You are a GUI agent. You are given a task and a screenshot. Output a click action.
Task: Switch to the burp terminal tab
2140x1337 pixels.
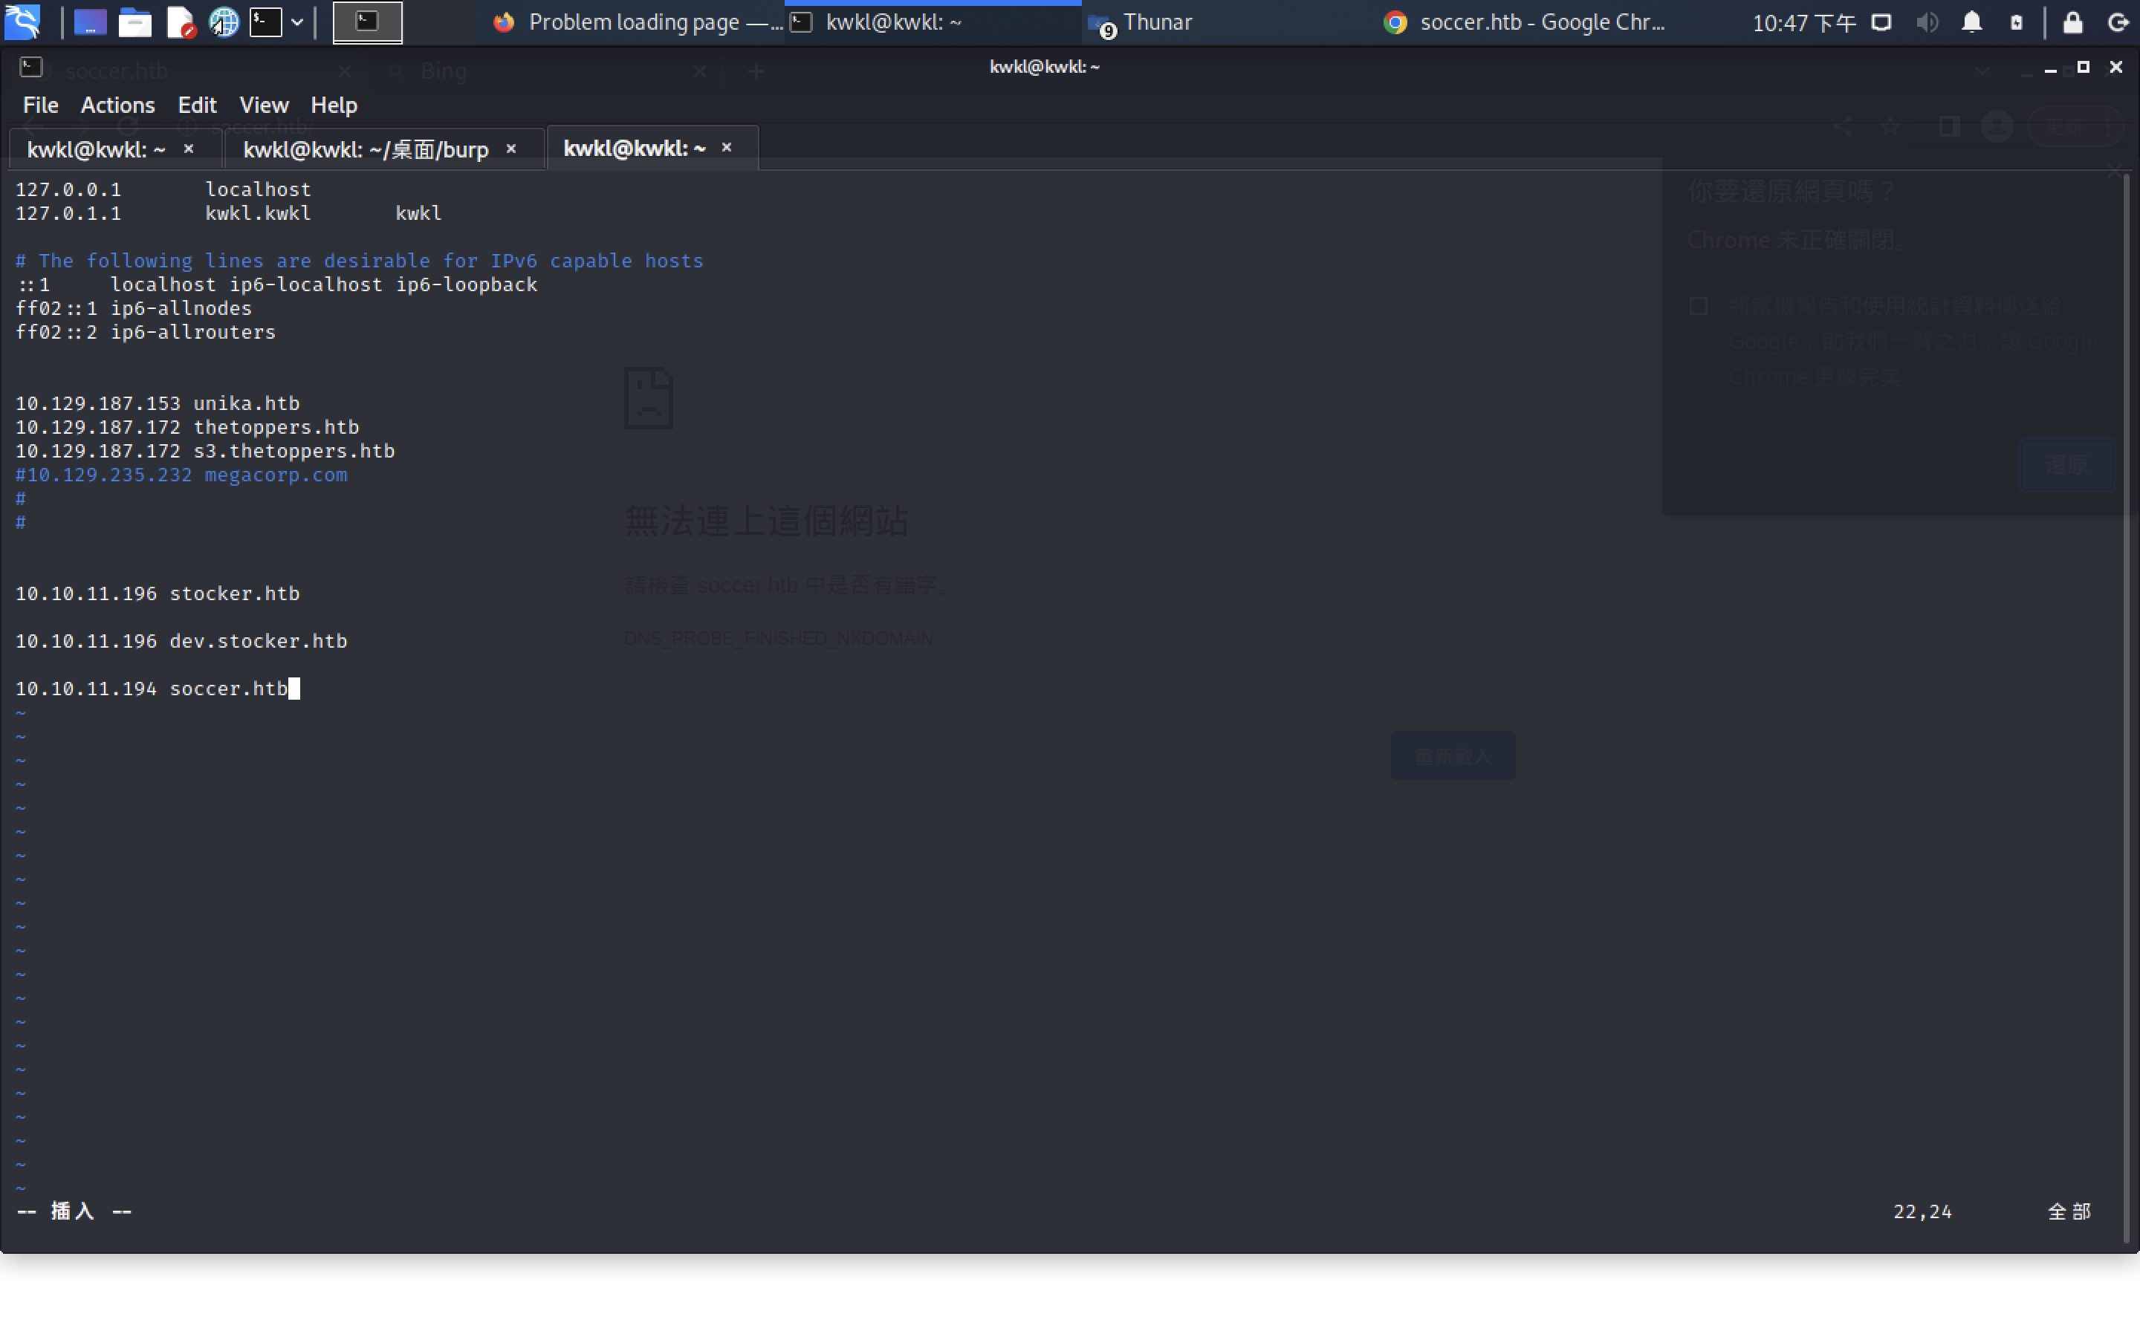[x=366, y=149]
